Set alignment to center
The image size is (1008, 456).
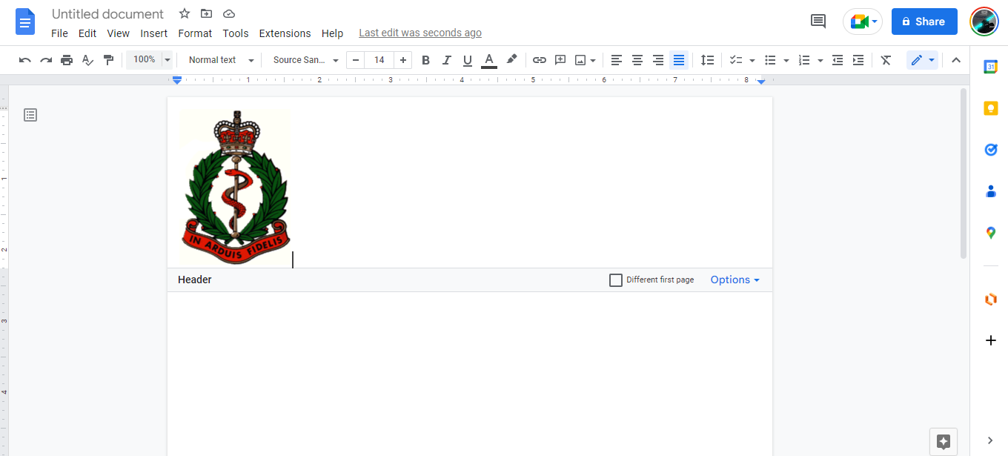tap(637, 60)
